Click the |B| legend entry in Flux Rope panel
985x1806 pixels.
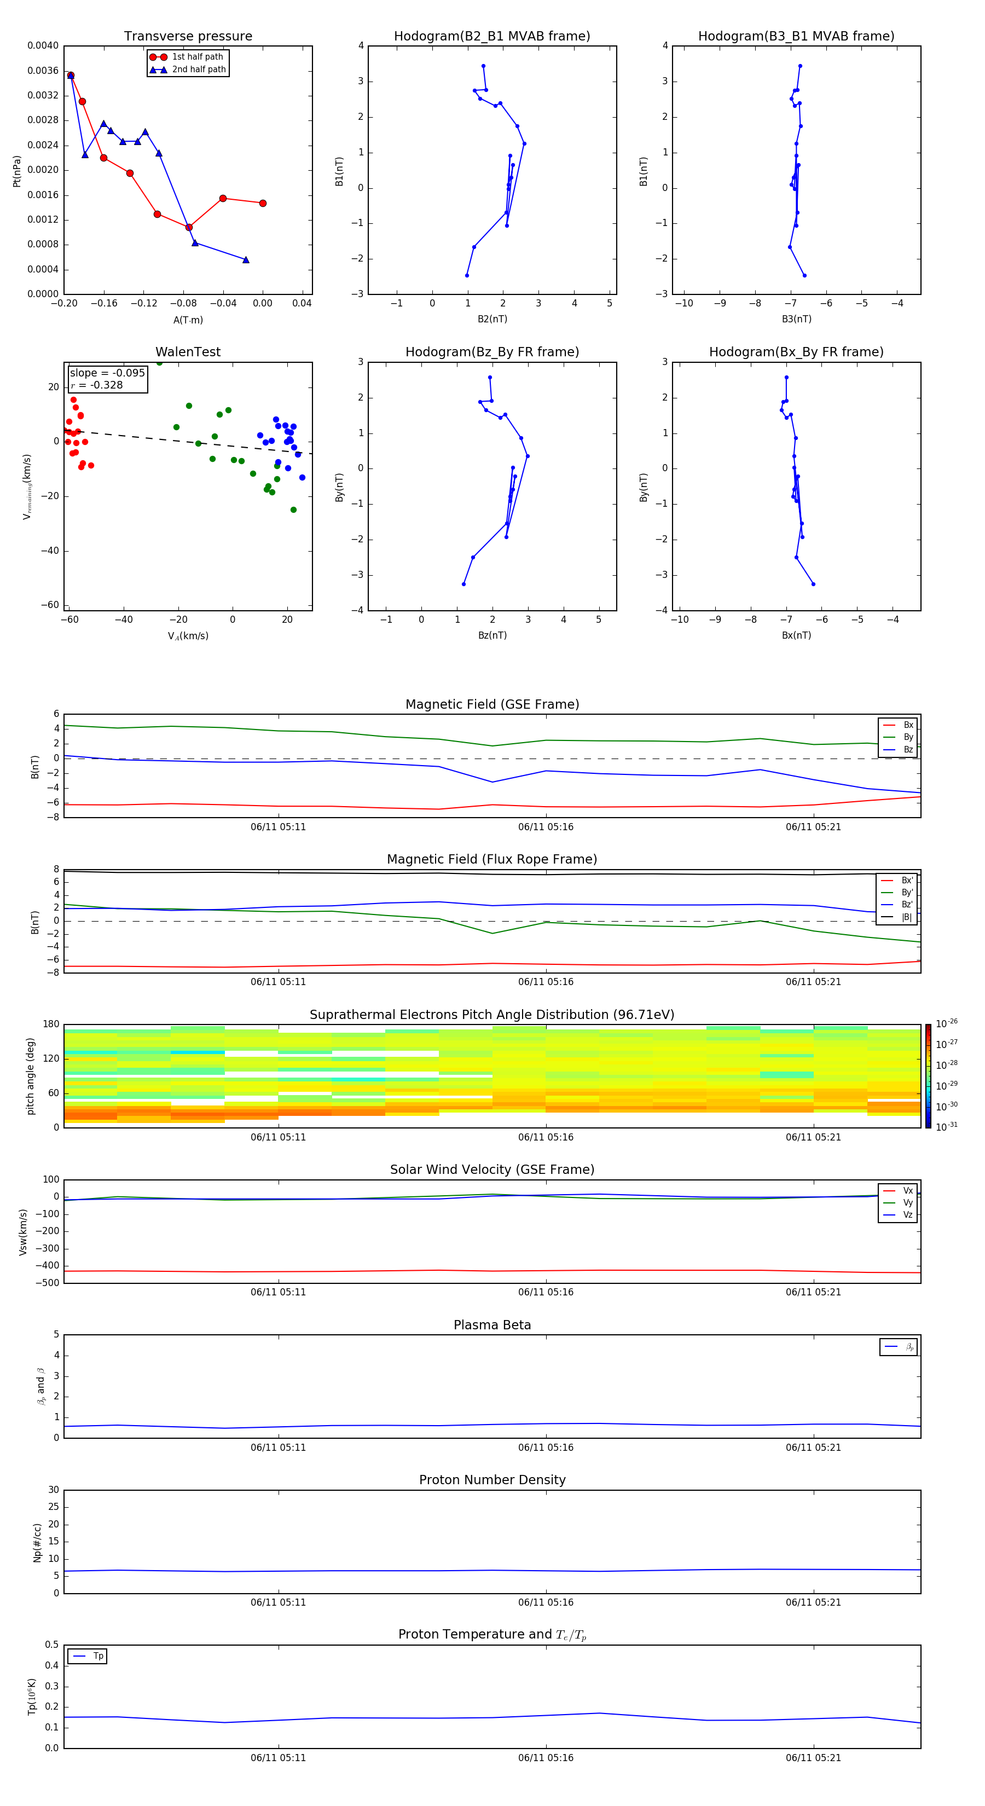click(x=897, y=917)
